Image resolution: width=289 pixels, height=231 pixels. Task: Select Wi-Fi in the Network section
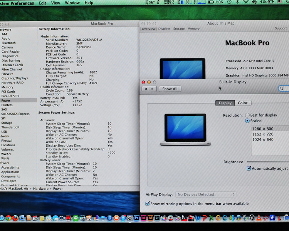click(x=5, y=158)
